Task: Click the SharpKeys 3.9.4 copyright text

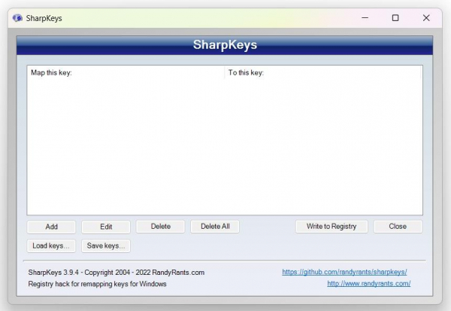Action: click(x=117, y=273)
